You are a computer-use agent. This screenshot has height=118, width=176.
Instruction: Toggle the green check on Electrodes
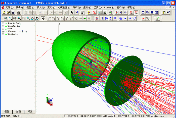6,26
